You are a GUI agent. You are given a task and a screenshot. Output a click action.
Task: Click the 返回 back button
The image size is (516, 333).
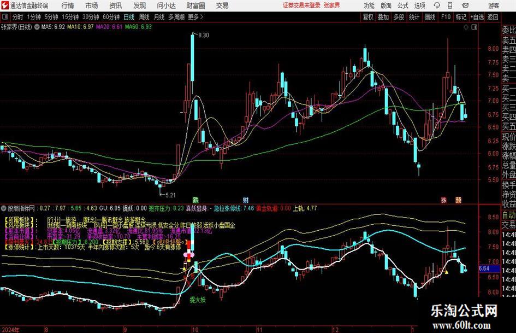493,17
